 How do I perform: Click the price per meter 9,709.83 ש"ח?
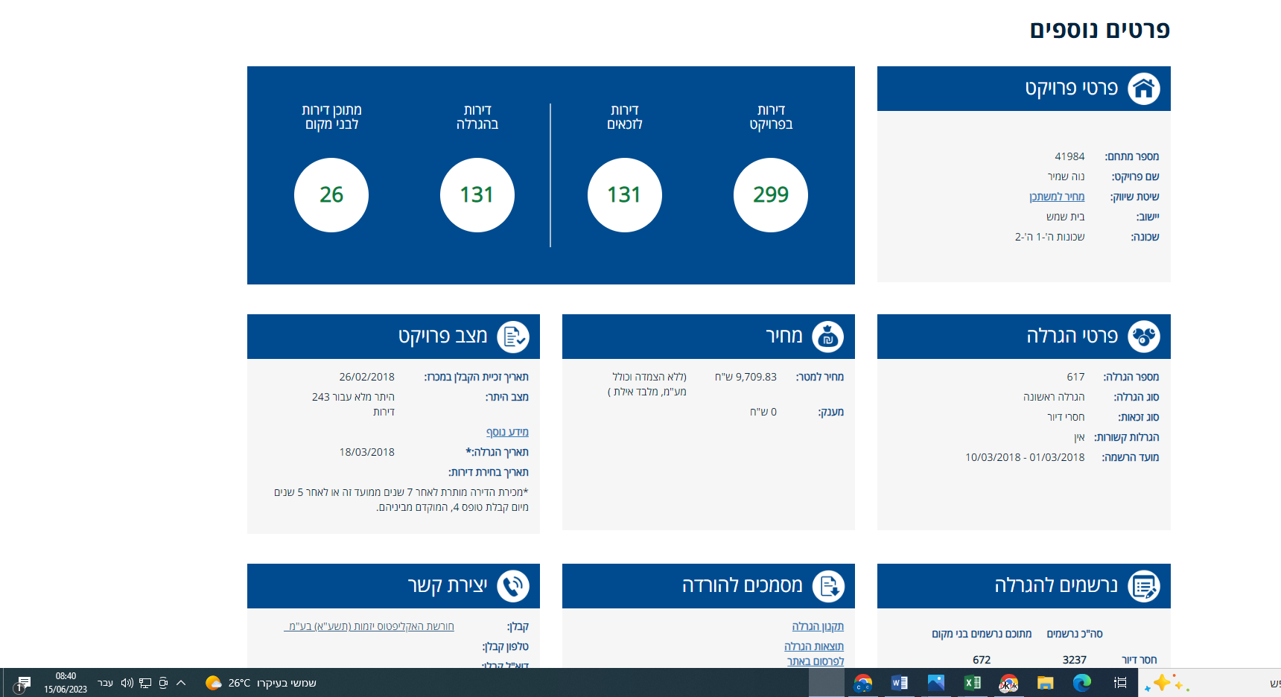(x=746, y=377)
